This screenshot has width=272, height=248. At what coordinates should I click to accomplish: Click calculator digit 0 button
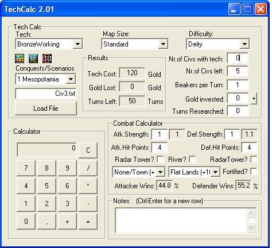[x=26, y=222]
